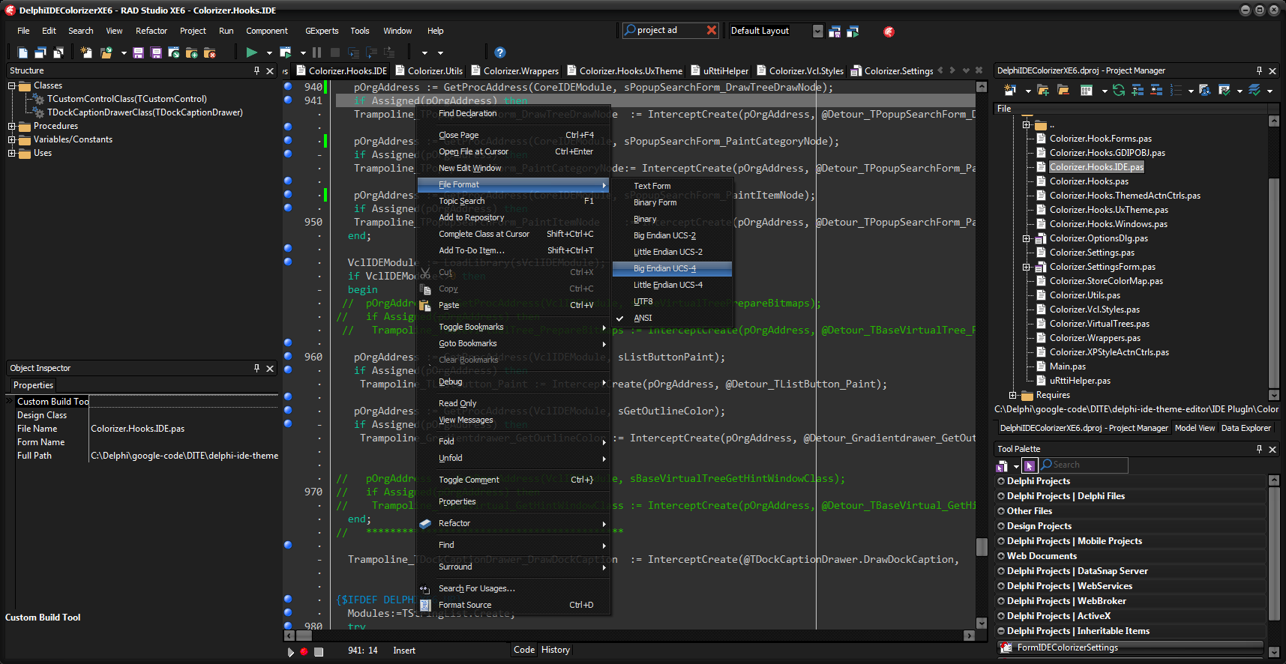Click the editor vertical scrollbar thumb
The height and width of the screenshot is (664, 1286).
tap(982, 547)
